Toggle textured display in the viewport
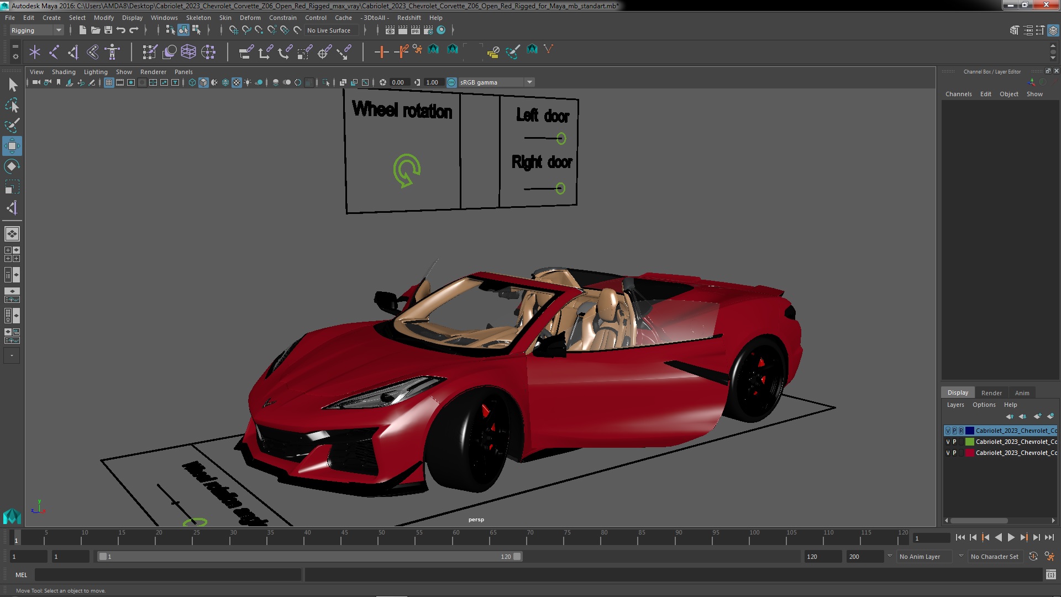Screen dimensions: 1061x597 tap(237, 82)
